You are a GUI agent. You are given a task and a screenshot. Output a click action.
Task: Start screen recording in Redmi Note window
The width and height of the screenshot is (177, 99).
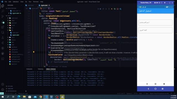point(157,3)
